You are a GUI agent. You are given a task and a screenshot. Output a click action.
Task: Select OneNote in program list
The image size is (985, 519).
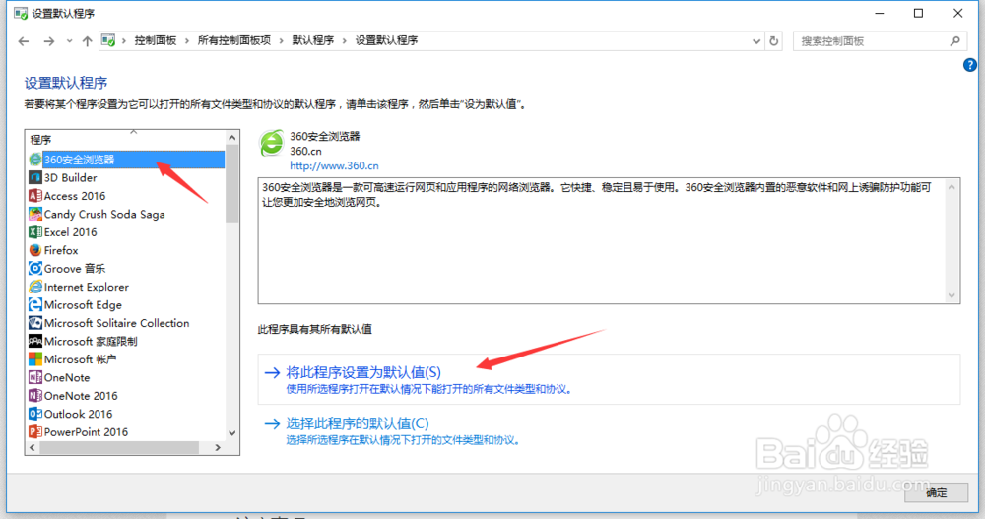click(67, 377)
